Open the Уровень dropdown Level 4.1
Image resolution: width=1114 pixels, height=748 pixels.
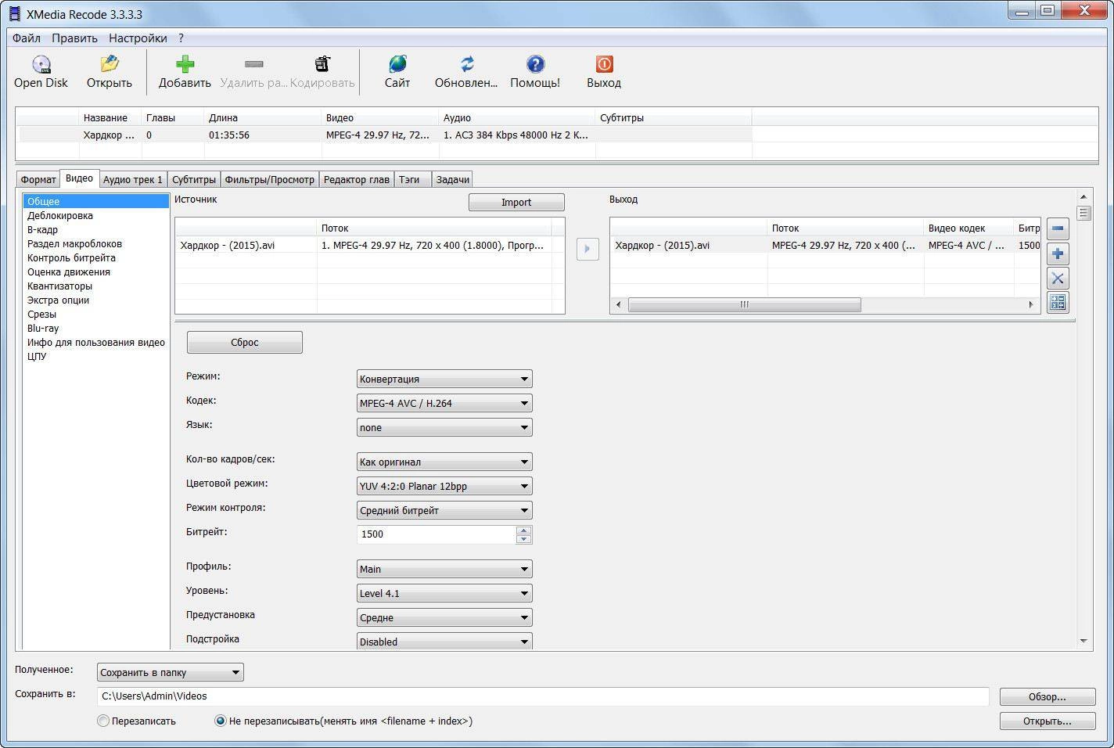[x=444, y=593]
